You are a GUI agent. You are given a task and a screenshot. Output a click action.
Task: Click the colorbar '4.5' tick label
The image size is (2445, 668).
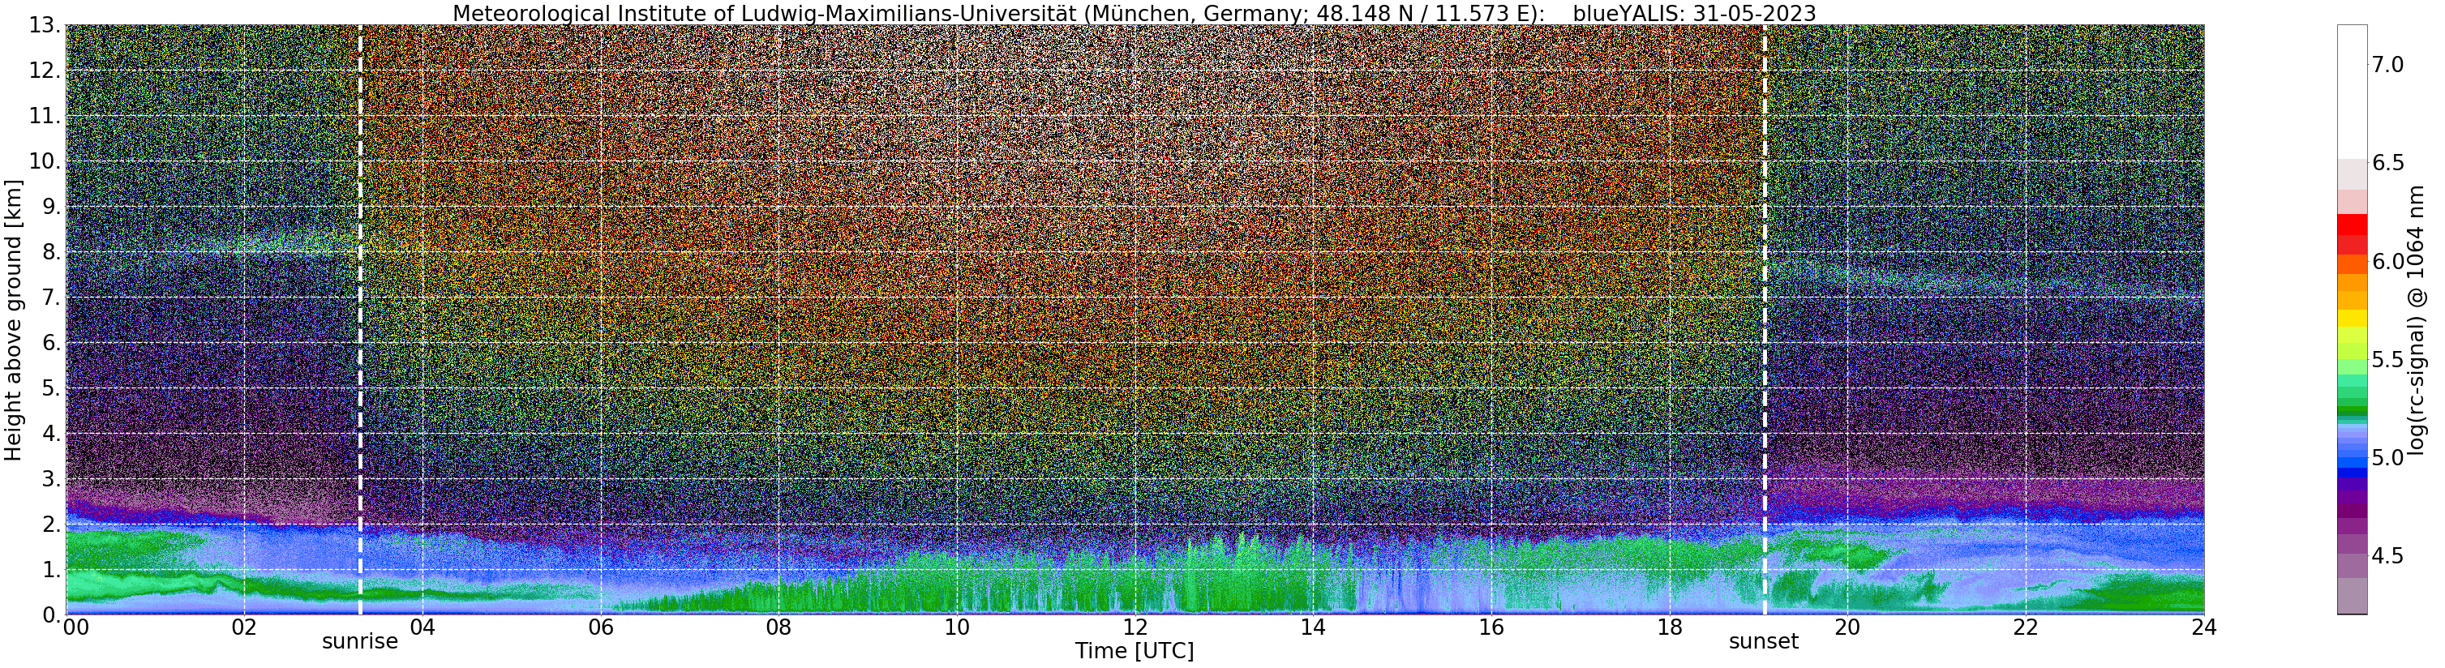coord(2388,556)
